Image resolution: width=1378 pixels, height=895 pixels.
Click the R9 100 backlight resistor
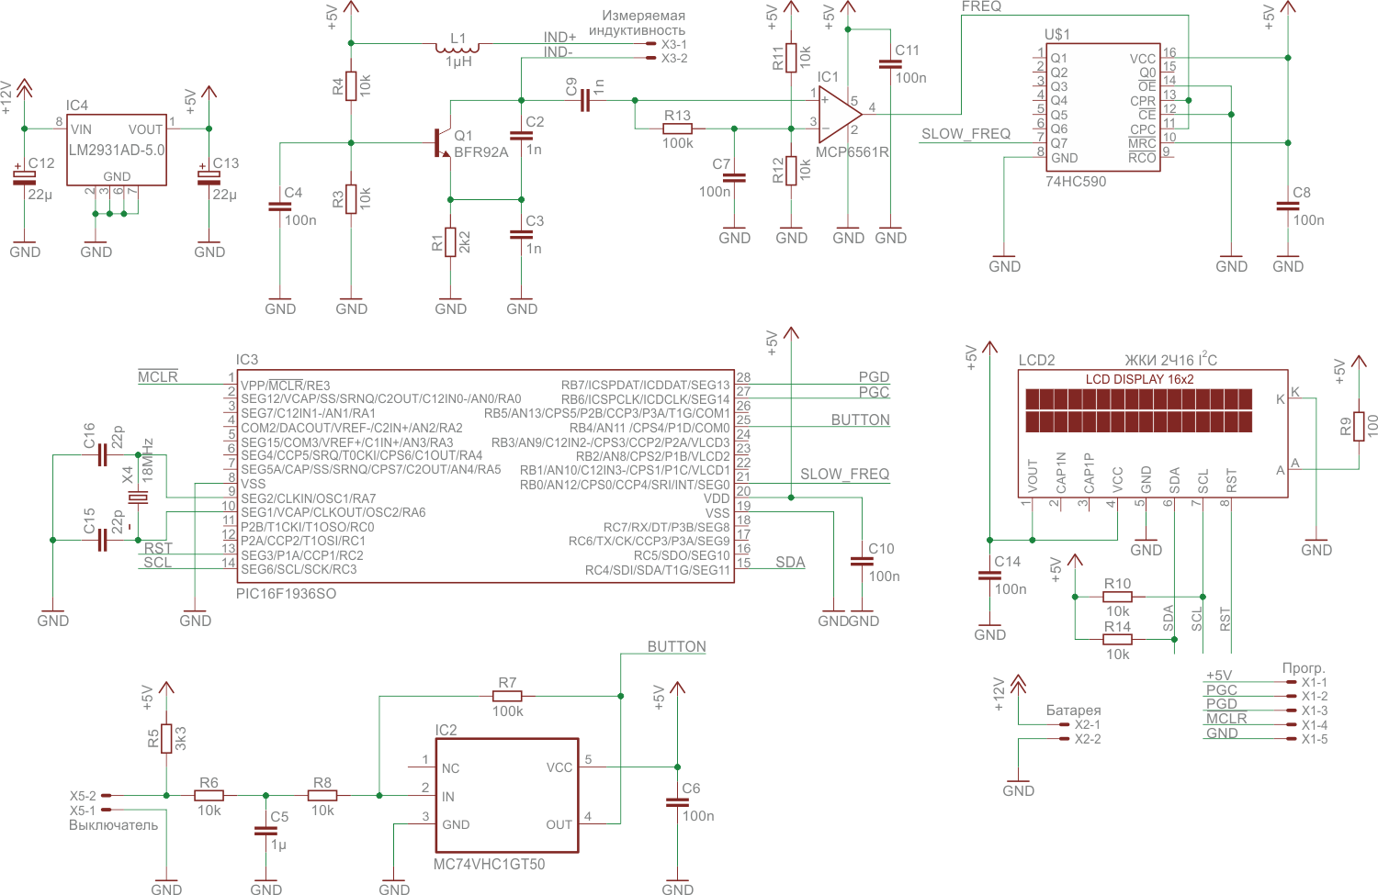click(1359, 427)
